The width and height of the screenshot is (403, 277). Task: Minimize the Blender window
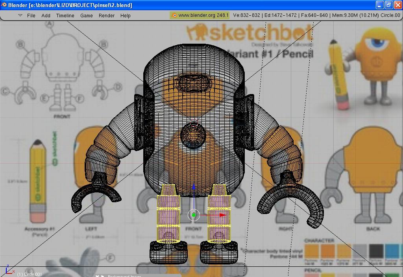[x=380, y=5]
